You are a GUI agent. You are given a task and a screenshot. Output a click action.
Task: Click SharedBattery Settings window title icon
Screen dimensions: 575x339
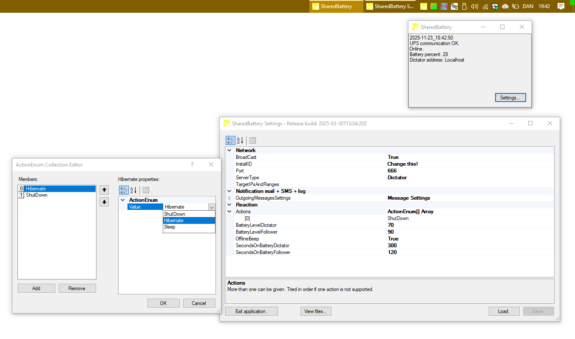(227, 123)
